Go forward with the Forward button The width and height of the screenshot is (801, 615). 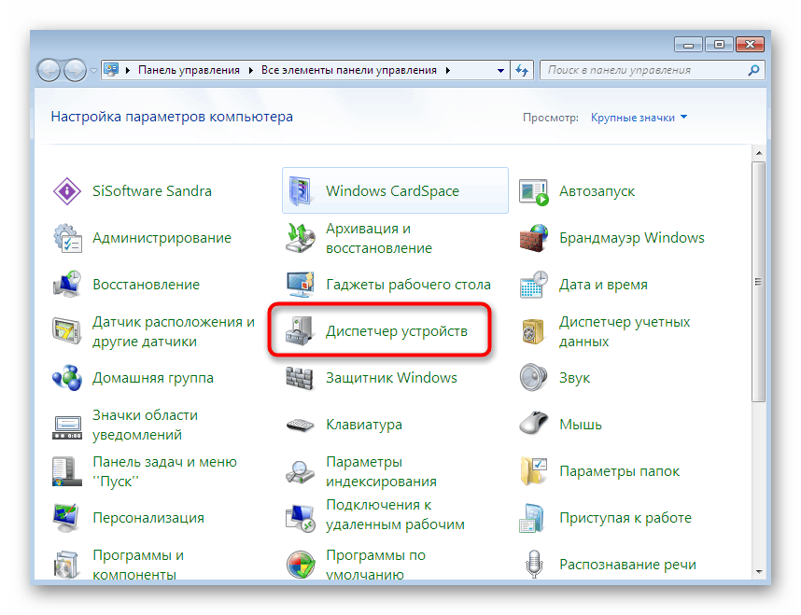click(75, 71)
